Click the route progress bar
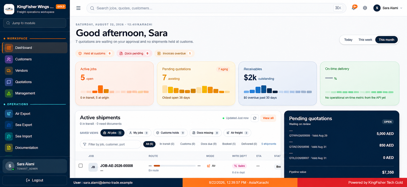407x187 pixels. [175, 166]
